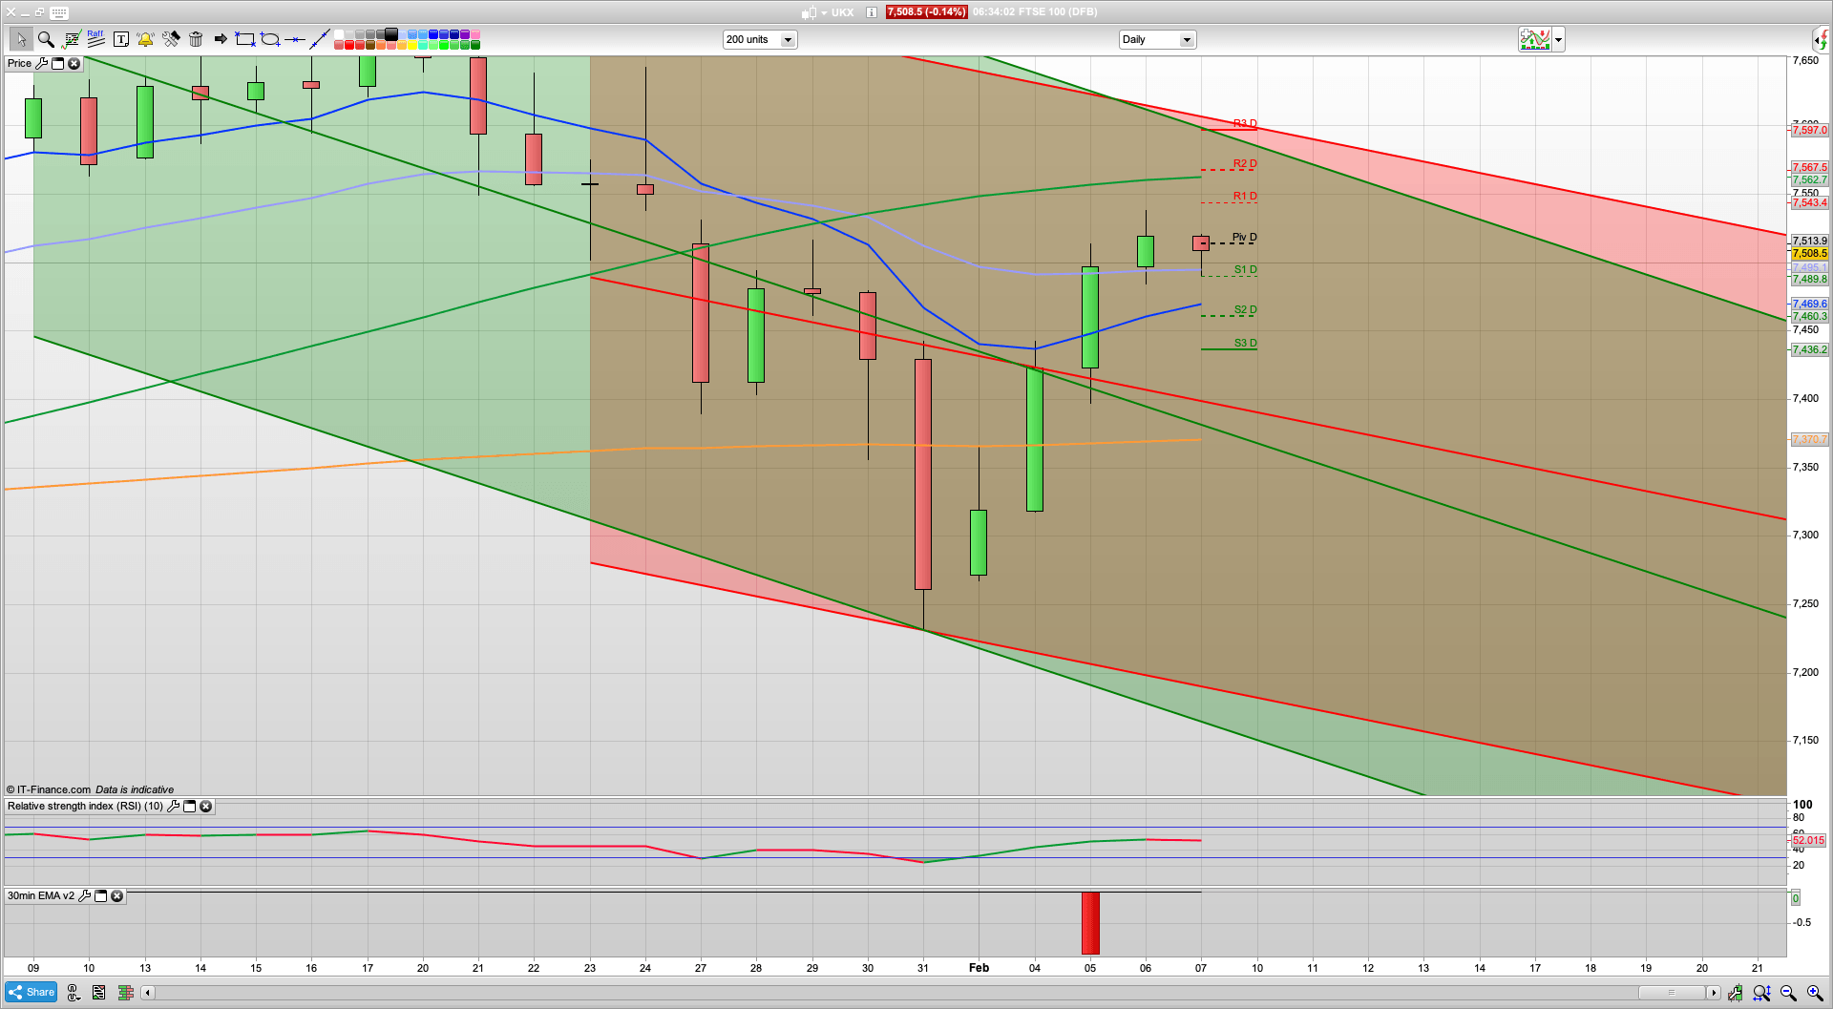
Task: Open the 200 units dropdown
Action: point(788,40)
